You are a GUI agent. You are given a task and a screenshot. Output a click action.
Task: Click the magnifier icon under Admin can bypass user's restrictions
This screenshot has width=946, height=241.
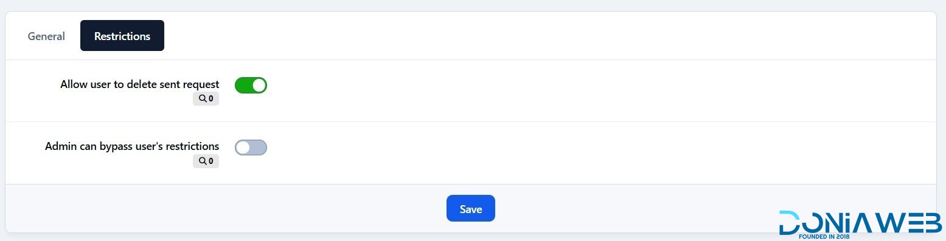pos(202,161)
